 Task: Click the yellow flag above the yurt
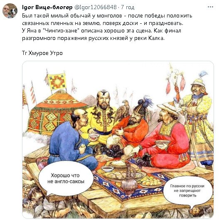coord(57,82)
